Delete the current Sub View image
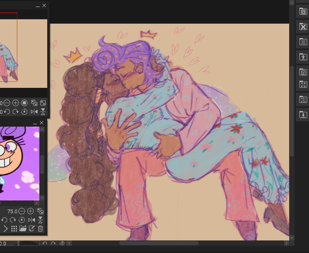Screen dimensions: 309x253 (x=41, y=229)
